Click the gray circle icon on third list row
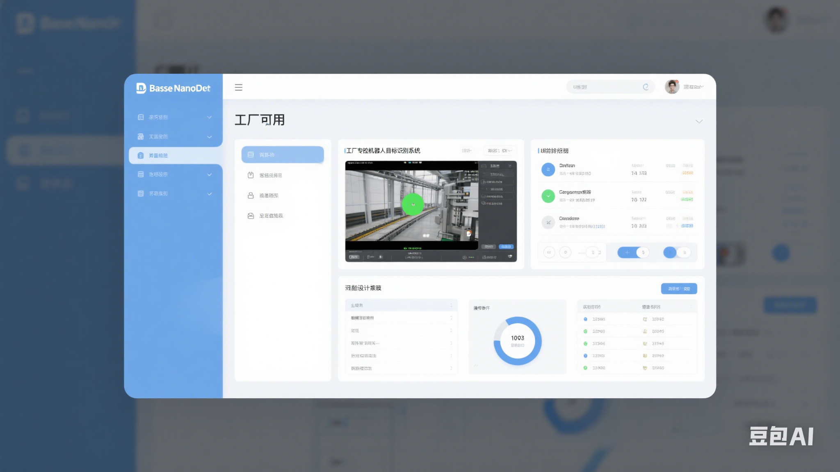This screenshot has height=472, width=840. click(x=548, y=222)
